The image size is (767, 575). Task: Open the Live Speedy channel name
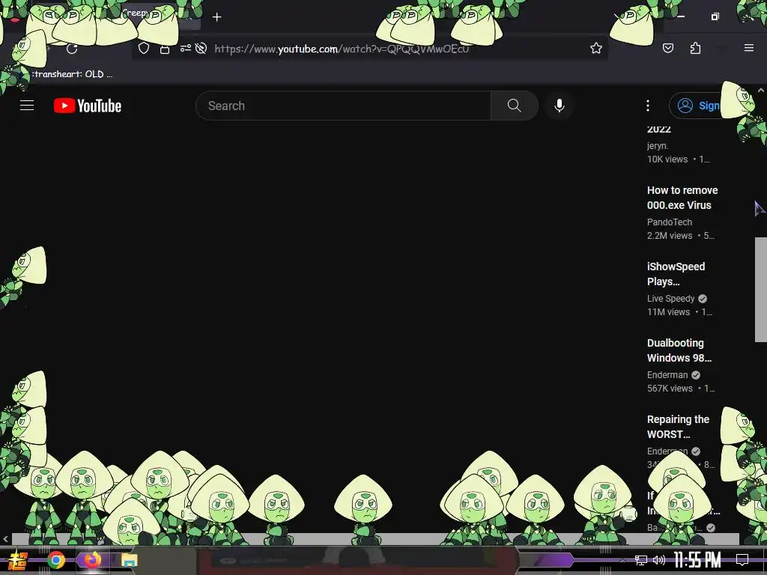[x=670, y=298]
